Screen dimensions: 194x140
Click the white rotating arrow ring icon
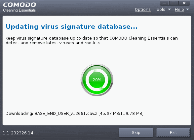tap(97, 80)
